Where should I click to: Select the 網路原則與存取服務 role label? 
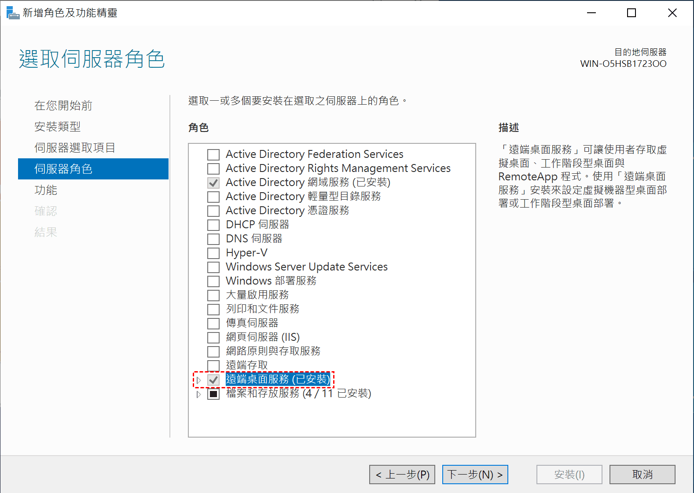(273, 351)
